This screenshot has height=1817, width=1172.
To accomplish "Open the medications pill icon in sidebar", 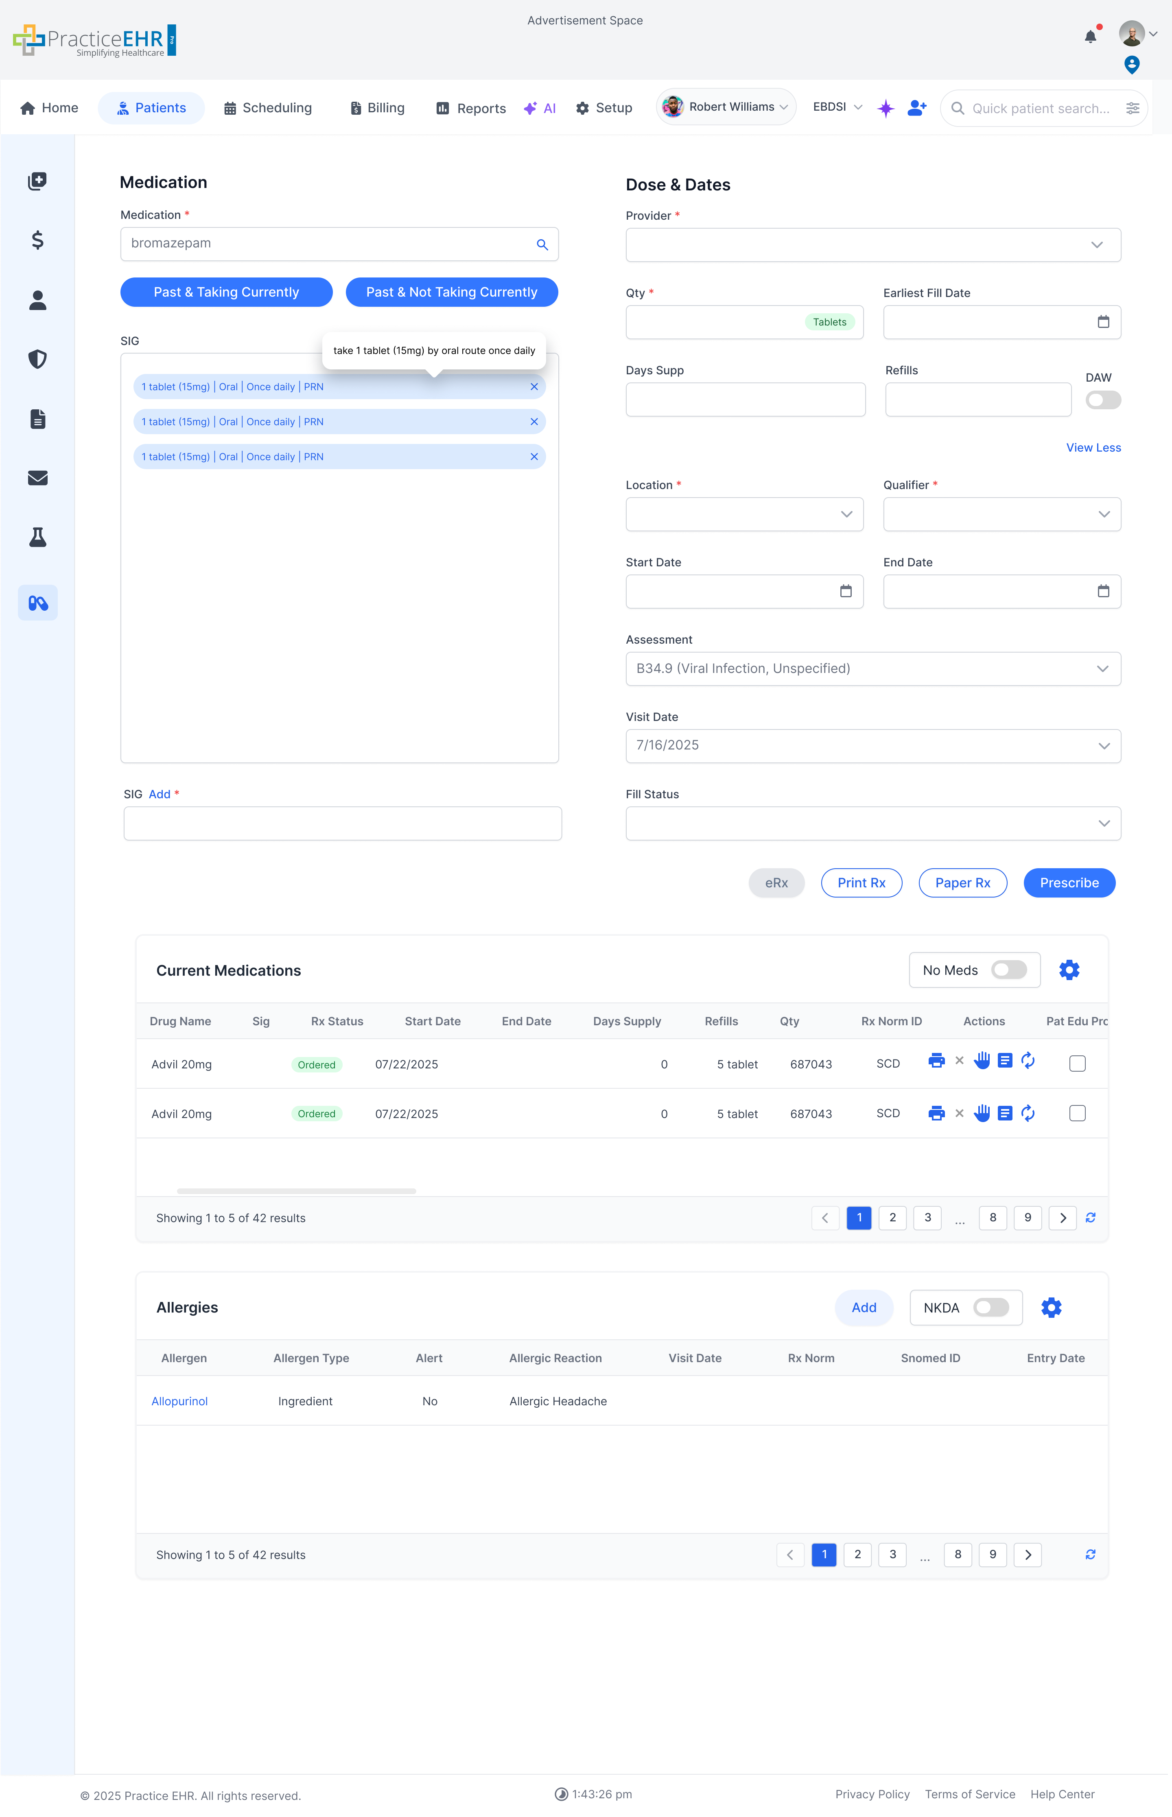I will click(x=37, y=603).
